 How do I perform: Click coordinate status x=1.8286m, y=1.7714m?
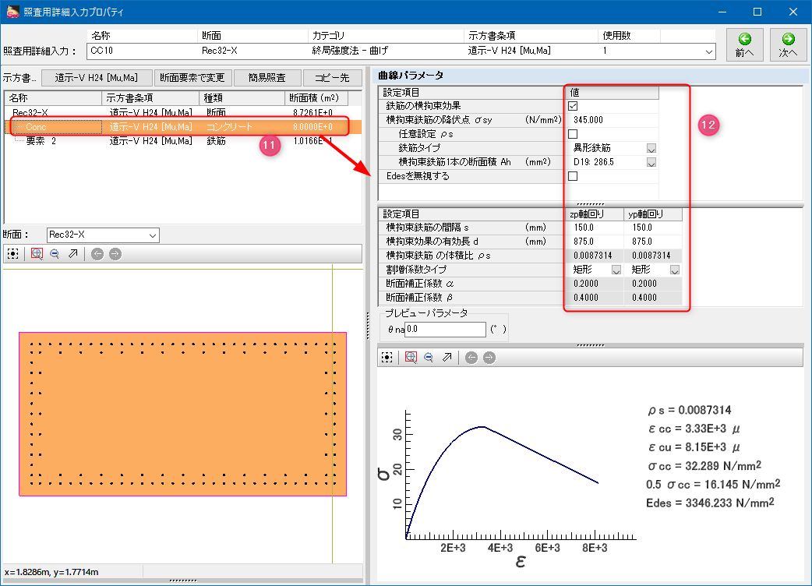click(51, 572)
